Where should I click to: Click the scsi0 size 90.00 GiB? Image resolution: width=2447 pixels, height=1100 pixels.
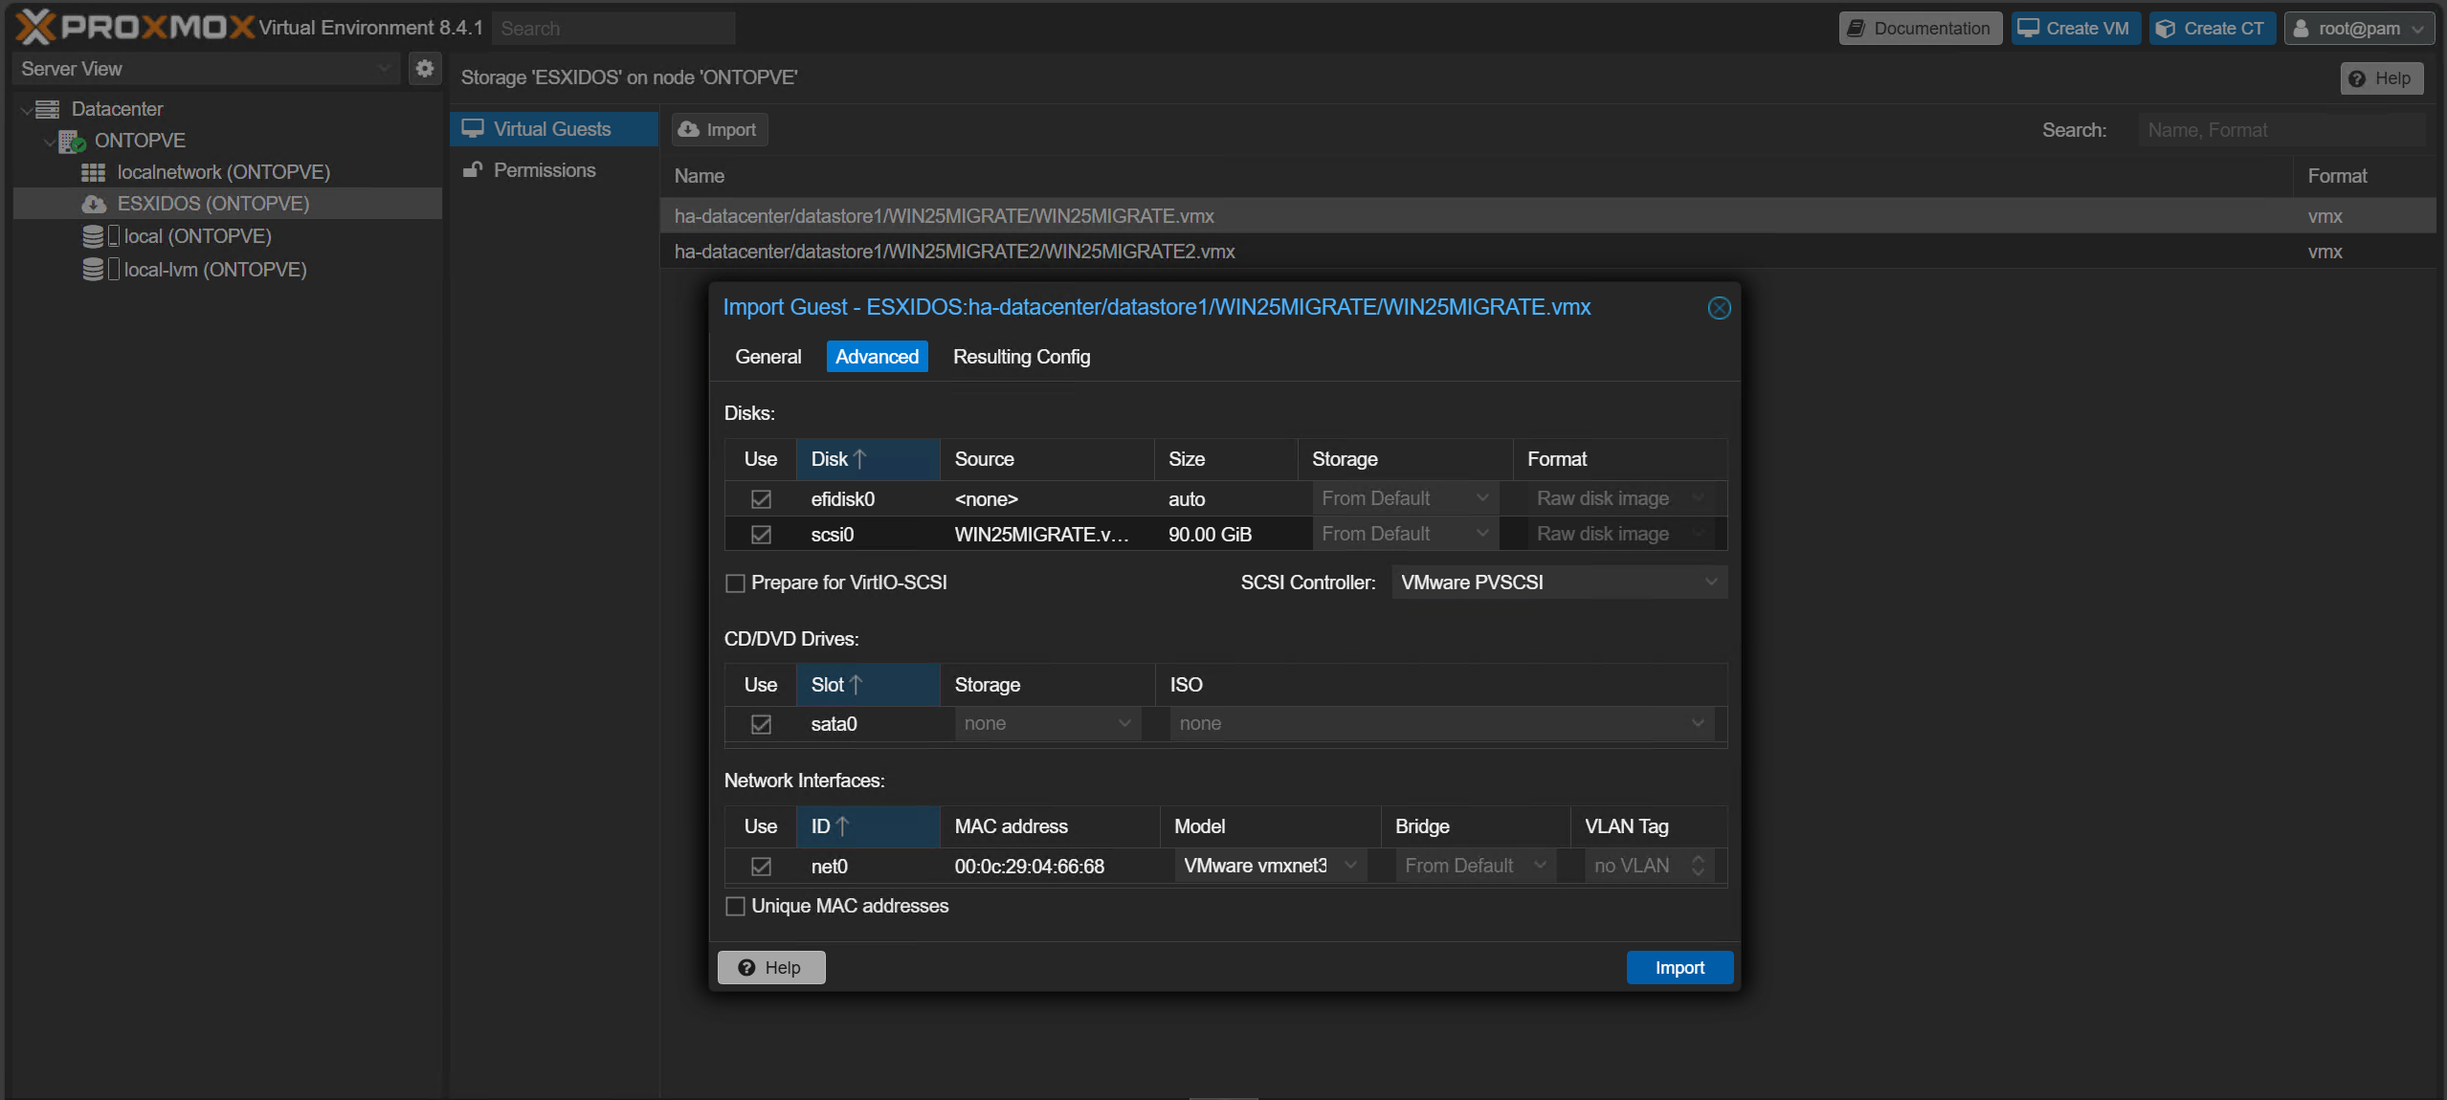[x=1210, y=535]
